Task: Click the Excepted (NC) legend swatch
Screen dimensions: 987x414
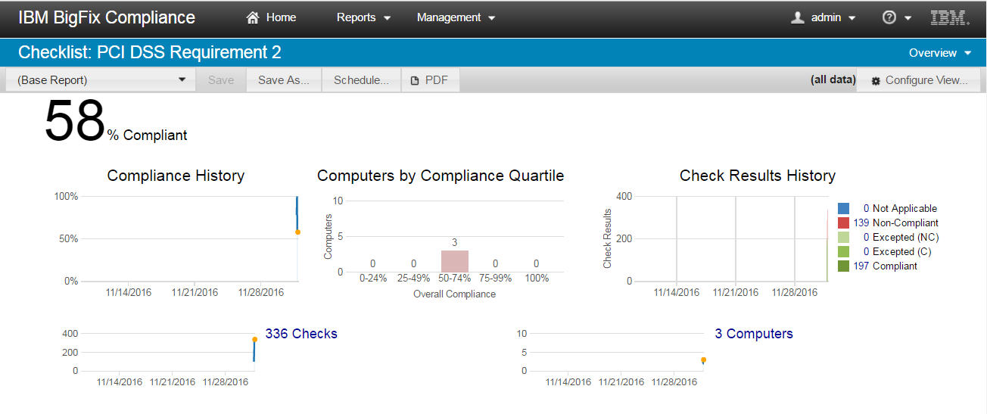Action: pos(844,237)
